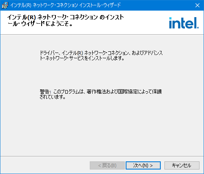
Task: Click the driver installation description paragraph
Action: coord(101,55)
